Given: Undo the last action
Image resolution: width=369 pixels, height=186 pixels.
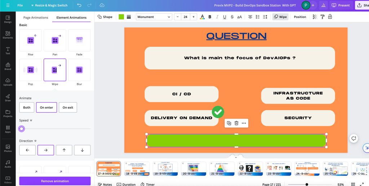Looking at the screenshot, I should (79, 5).
